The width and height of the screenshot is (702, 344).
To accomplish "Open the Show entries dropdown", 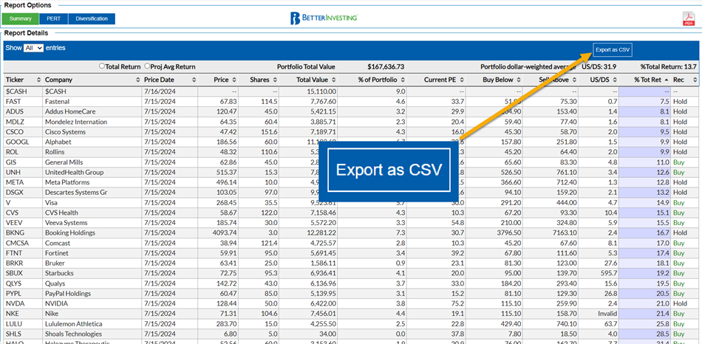I will (33, 48).
